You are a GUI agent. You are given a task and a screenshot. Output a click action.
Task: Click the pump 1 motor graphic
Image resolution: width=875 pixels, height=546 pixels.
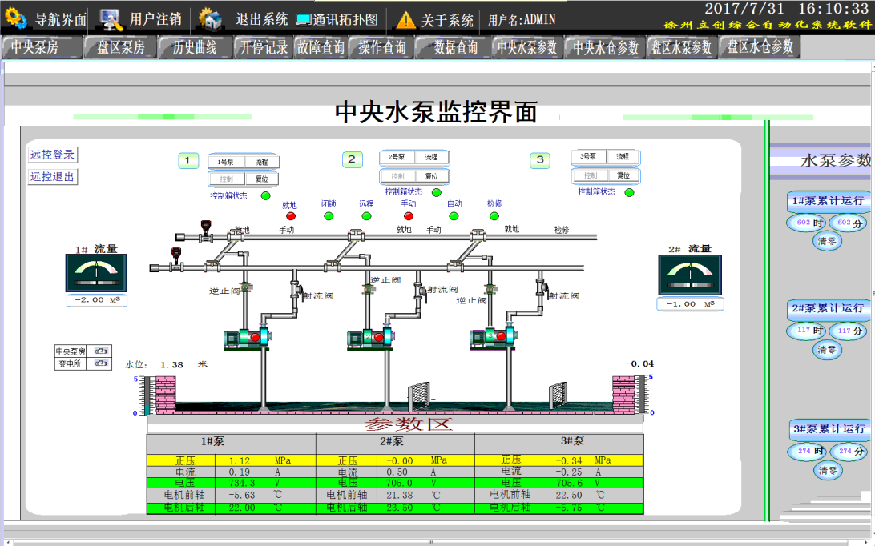click(x=246, y=337)
